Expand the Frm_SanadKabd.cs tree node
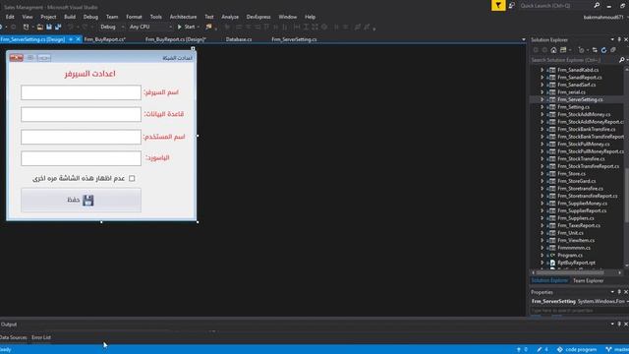Image resolution: width=629 pixels, height=354 pixels. [542, 70]
